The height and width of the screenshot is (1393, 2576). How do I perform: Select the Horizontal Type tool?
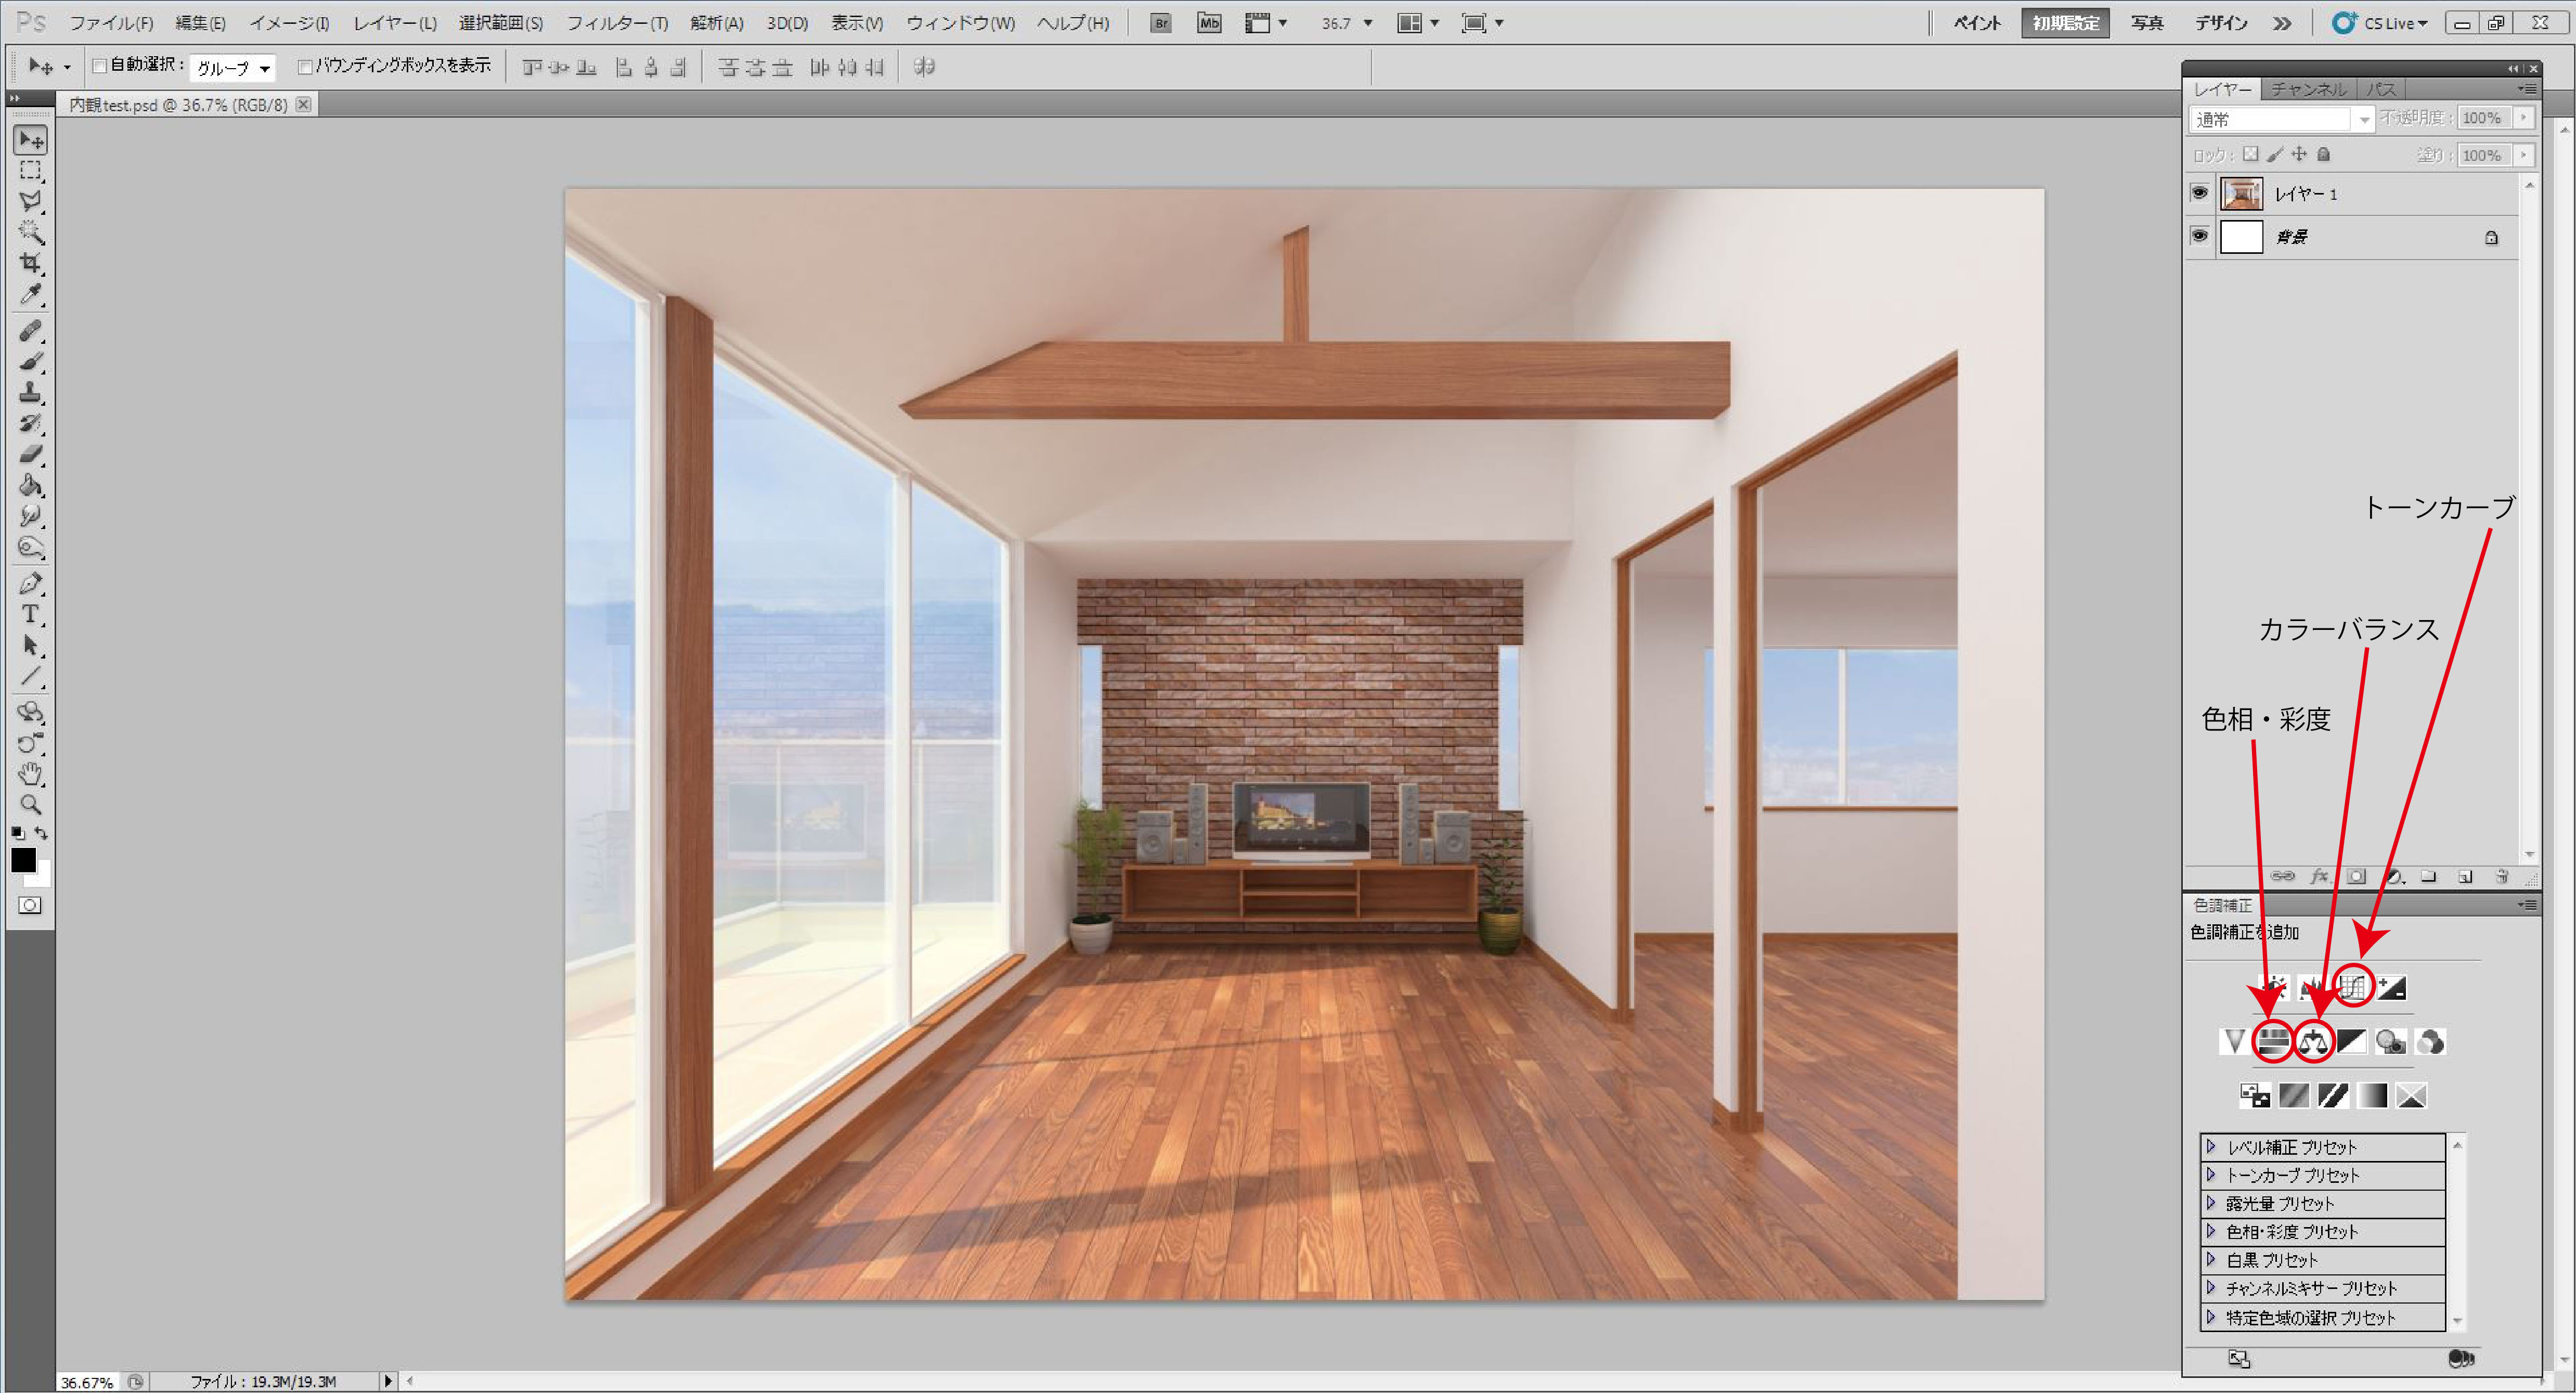coord(30,614)
